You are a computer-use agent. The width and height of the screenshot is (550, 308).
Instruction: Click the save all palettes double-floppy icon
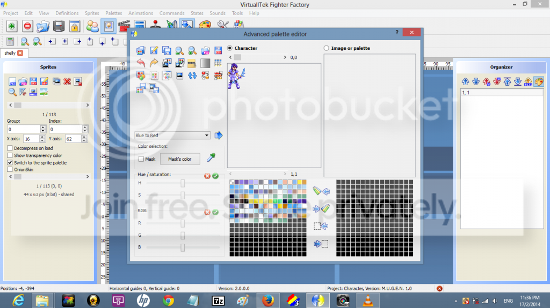pyautogui.click(x=167, y=51)
